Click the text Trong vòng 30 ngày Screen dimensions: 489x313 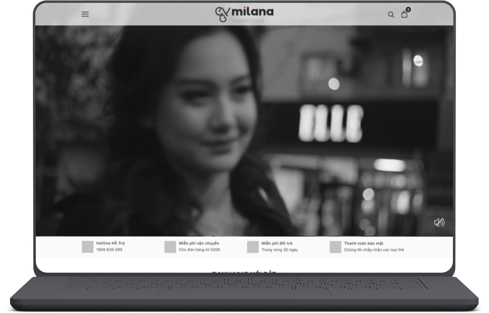280,250
